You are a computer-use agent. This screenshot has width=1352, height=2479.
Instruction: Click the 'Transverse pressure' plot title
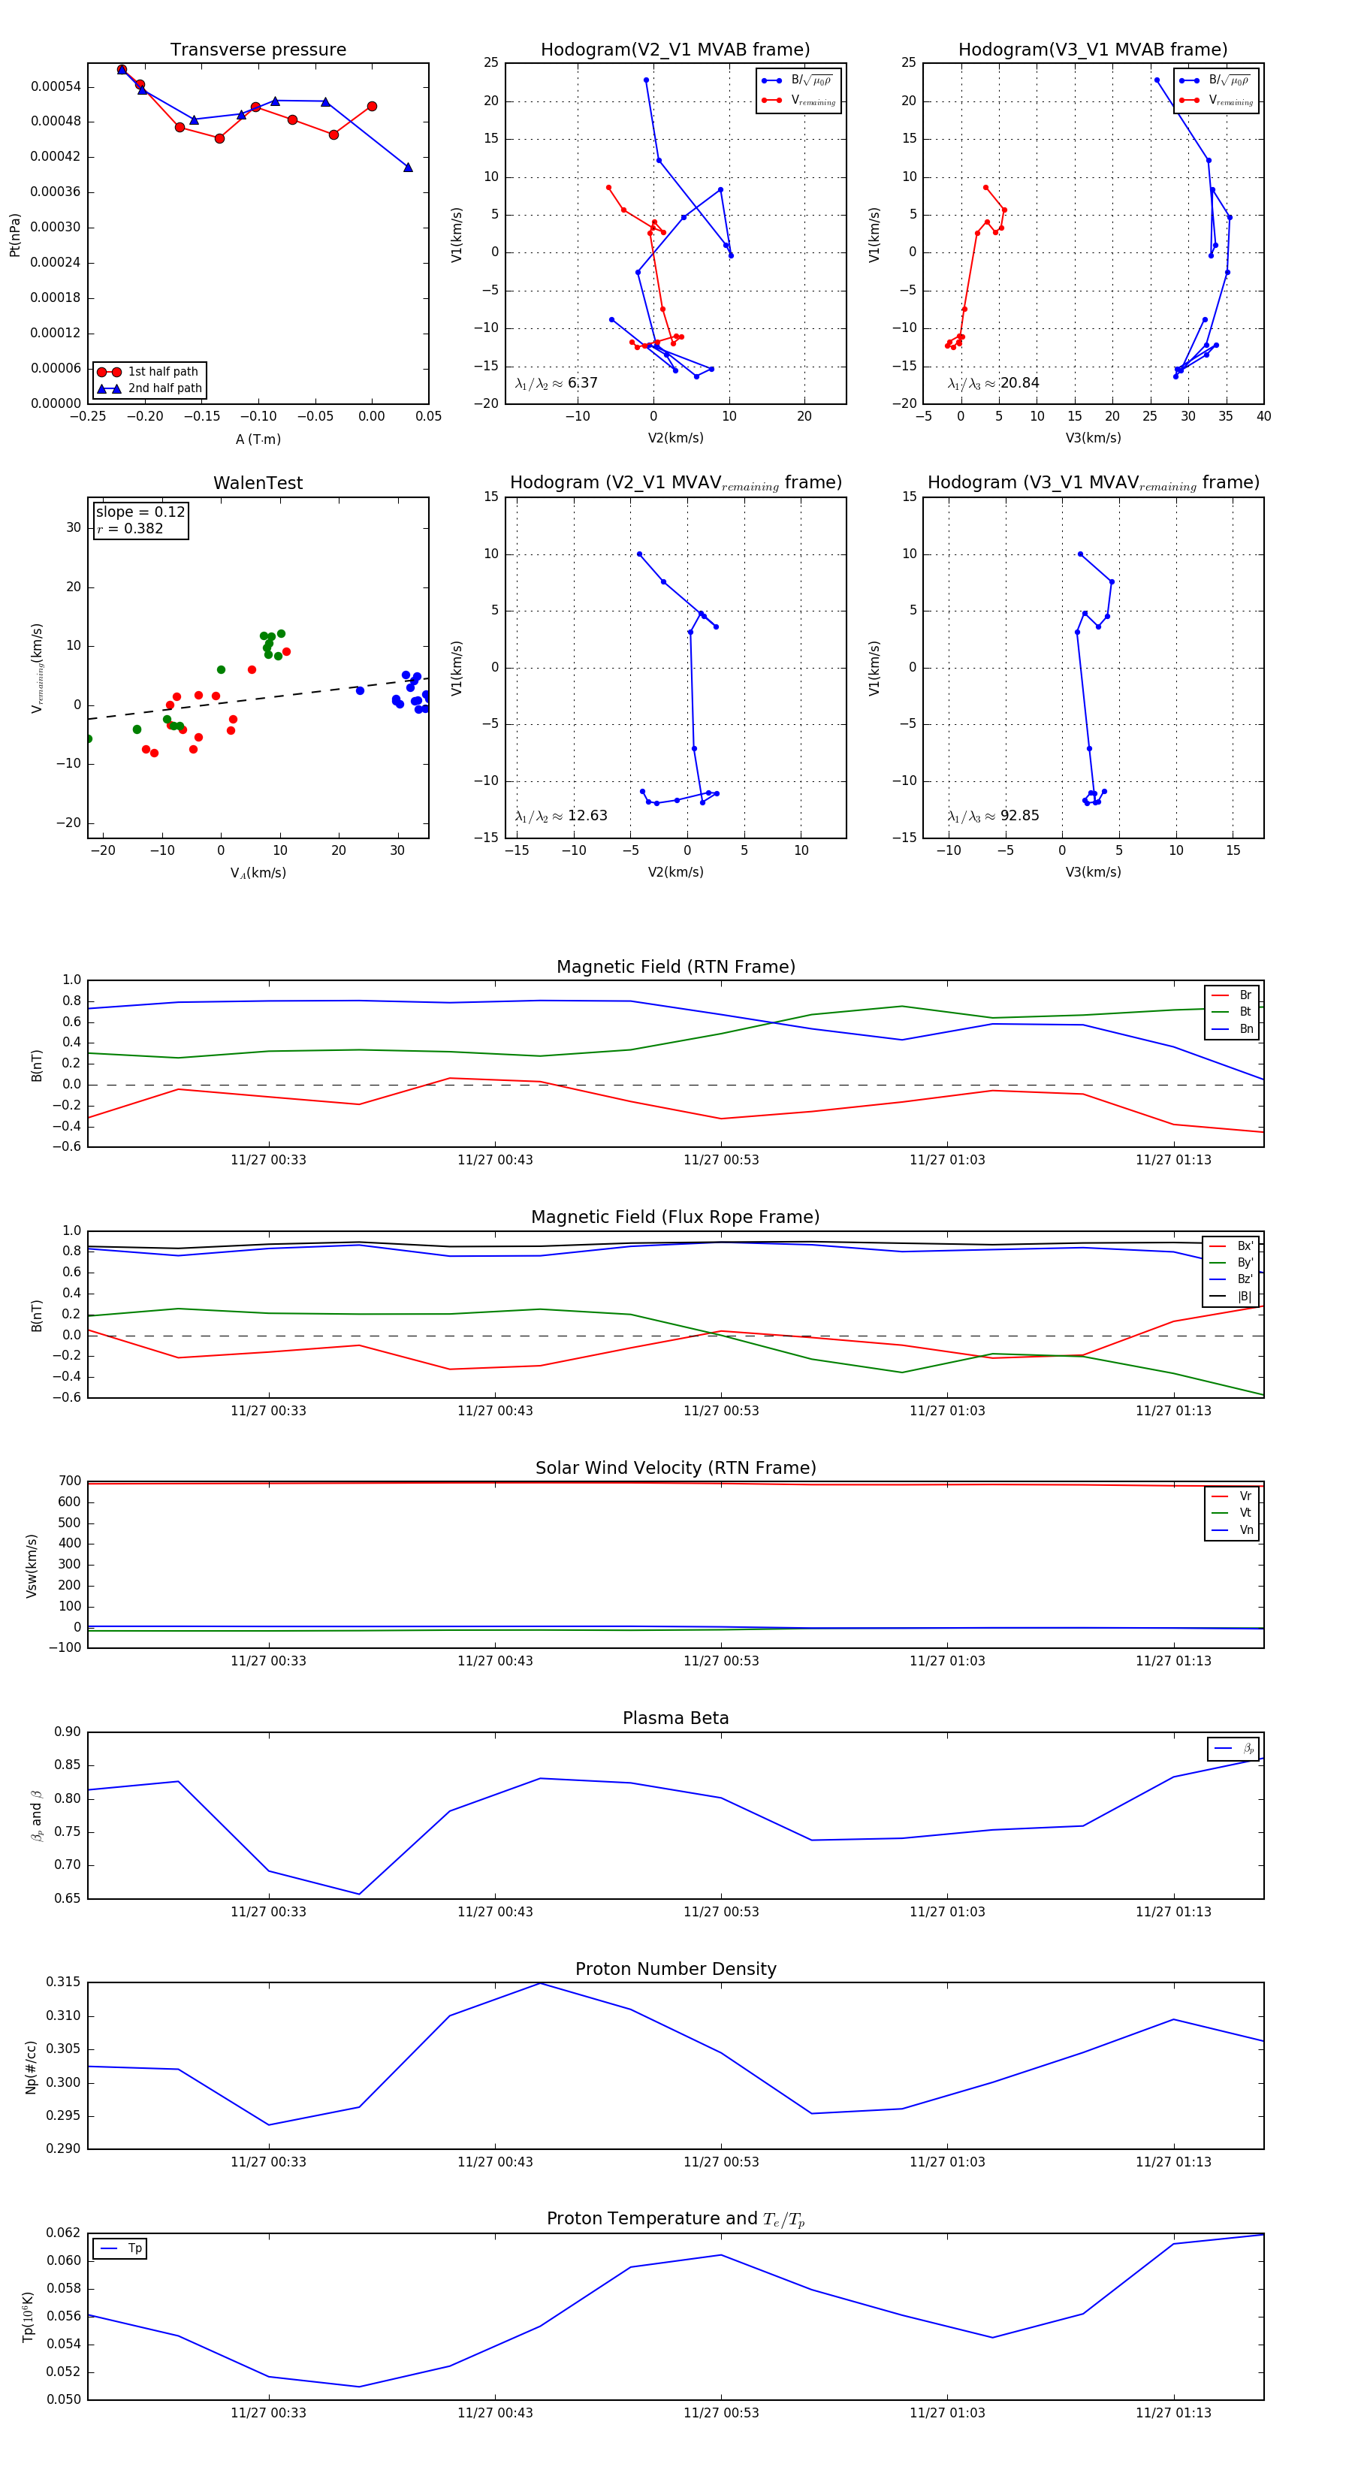point(258,50)
